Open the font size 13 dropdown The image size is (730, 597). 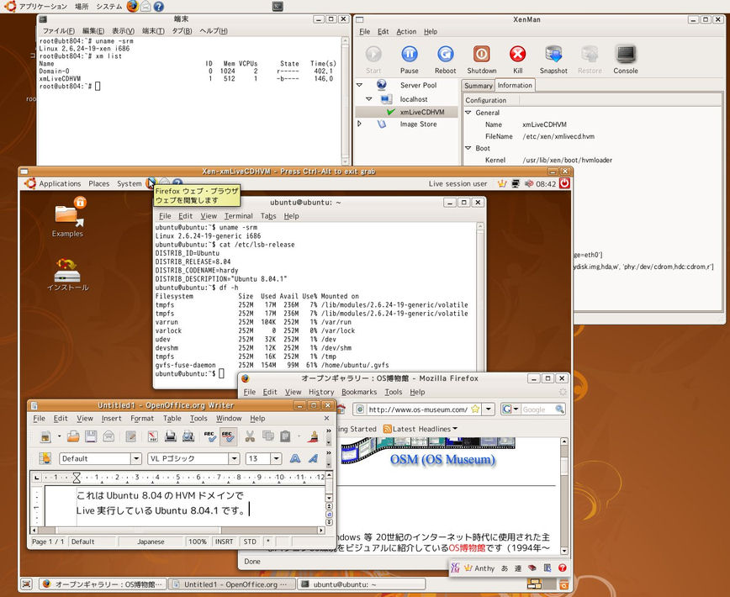[x=277, y=458]
